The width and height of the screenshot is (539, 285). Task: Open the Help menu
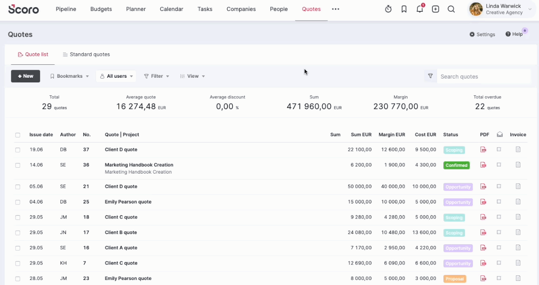[x=514, y=34]
